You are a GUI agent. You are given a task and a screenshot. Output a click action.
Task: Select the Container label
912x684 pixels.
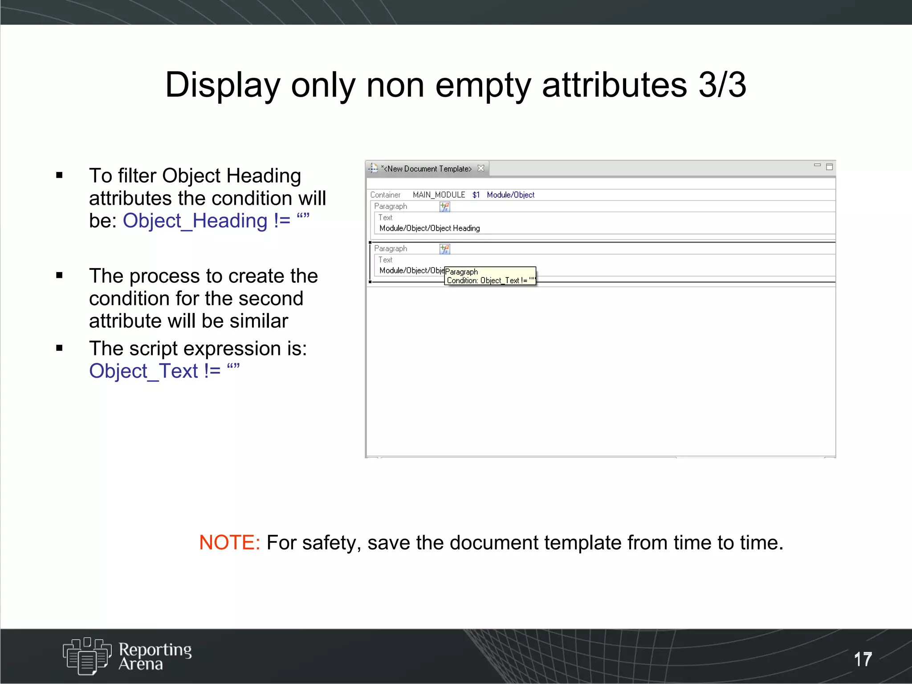pos(385,195)
